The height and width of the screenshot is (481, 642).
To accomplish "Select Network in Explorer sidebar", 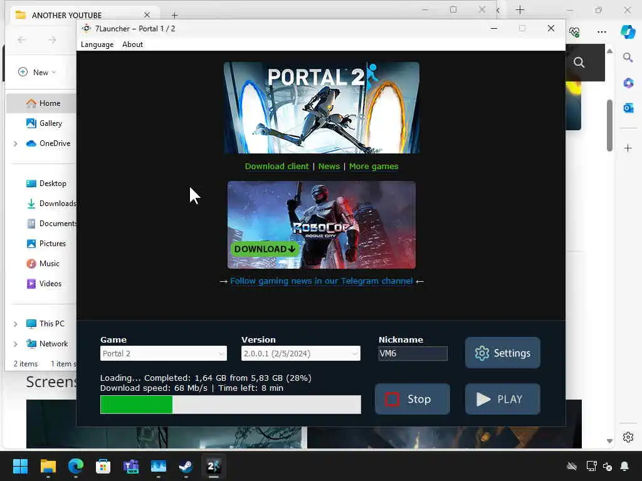I will [46, 344].
